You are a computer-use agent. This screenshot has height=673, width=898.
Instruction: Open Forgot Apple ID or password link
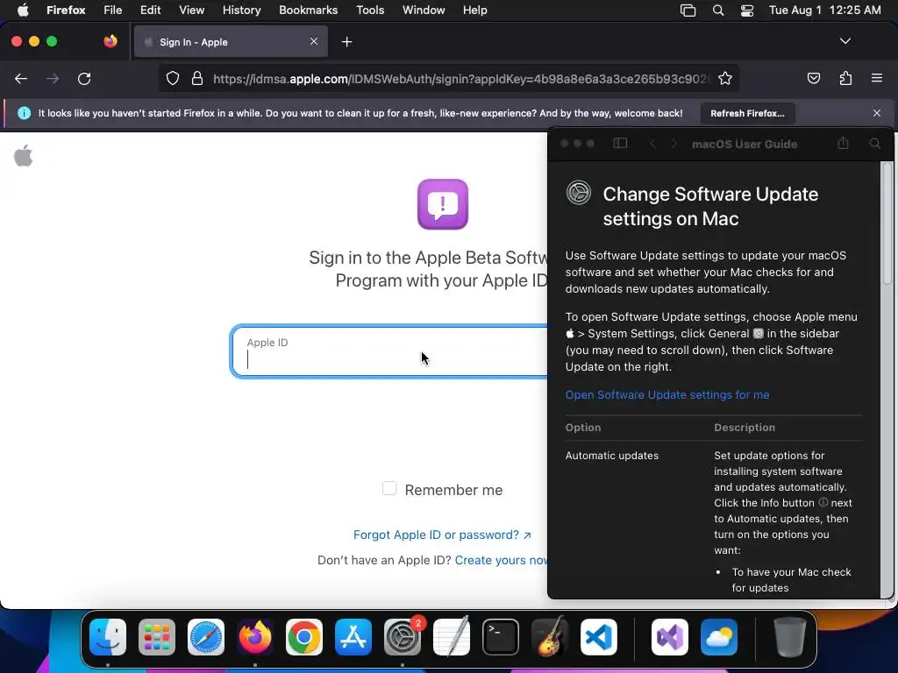(x=442, y=535)
